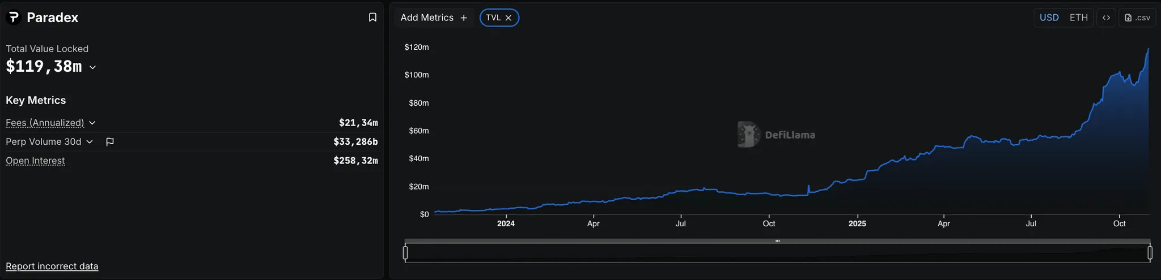This screenshot has height=280, width=1161.
Task: Grab the left range slider handle
Action: click(405, 253)
